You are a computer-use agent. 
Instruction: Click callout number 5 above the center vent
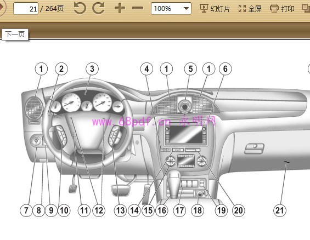click(190, 69)
